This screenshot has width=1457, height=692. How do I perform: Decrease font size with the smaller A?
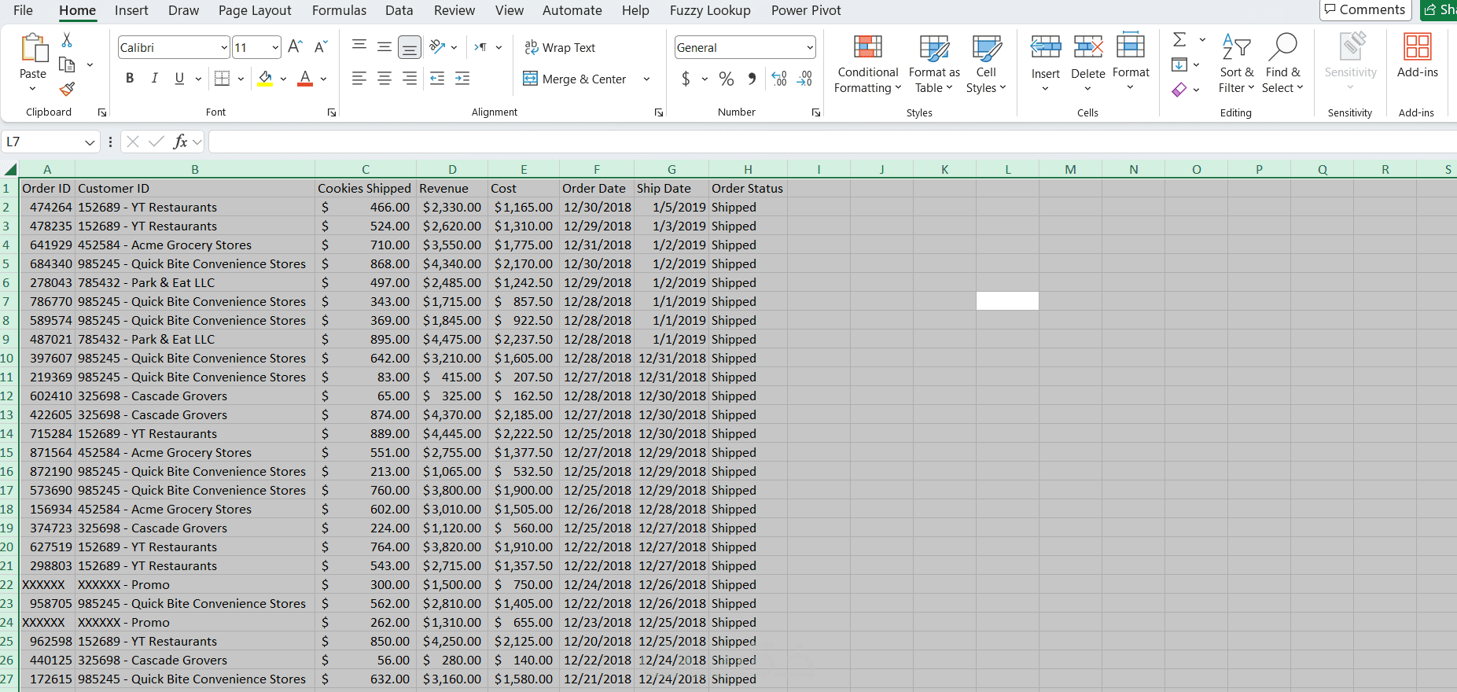[320, 47]
